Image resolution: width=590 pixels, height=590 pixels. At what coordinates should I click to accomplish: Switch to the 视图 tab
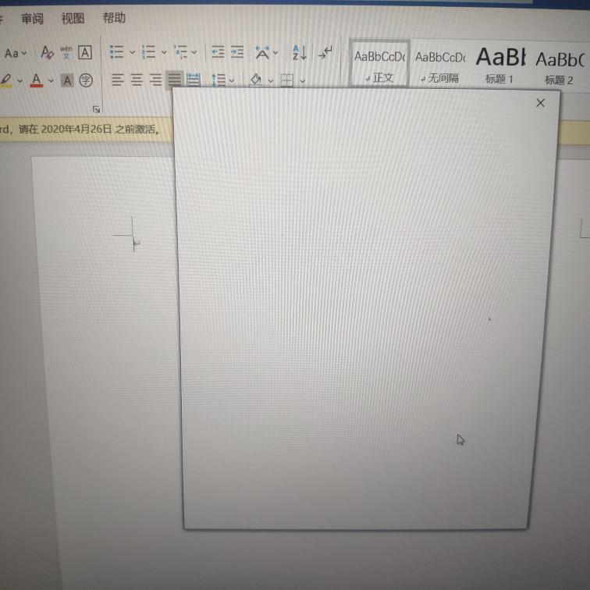[73, 18]
